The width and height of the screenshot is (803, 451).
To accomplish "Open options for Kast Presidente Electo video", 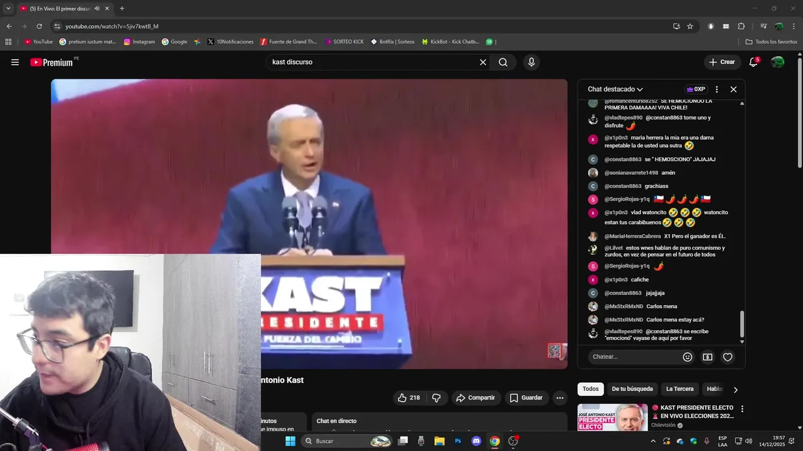I will (742, 409).
